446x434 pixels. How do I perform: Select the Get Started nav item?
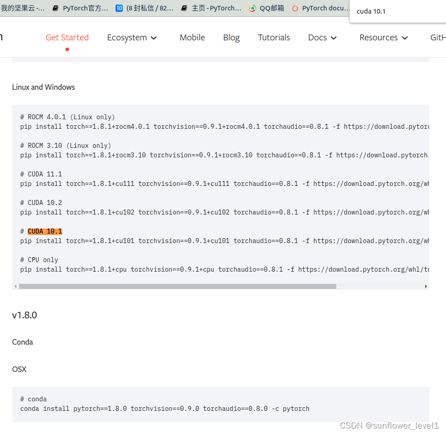point(67,38)
